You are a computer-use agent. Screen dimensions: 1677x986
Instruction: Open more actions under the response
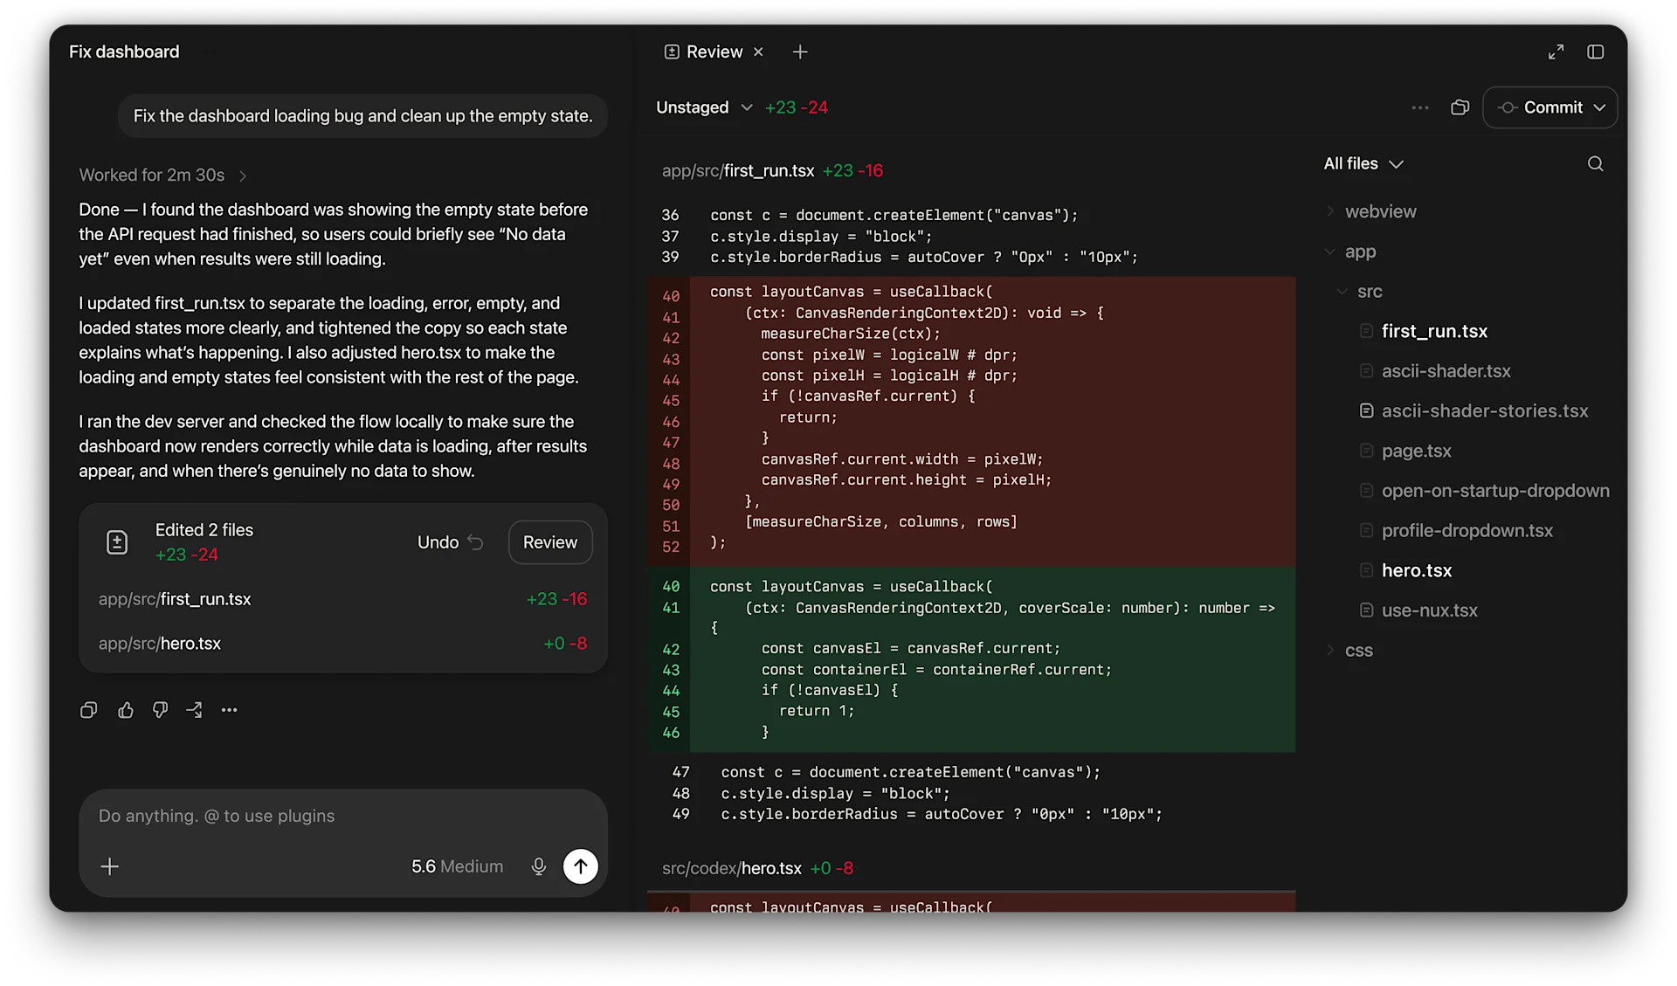[229, 710]
